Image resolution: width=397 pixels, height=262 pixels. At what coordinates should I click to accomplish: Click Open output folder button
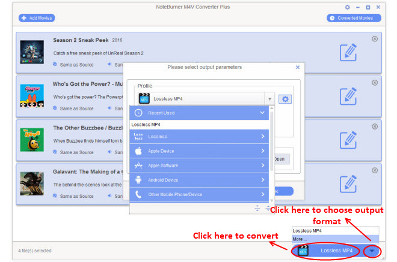point(282,159)
